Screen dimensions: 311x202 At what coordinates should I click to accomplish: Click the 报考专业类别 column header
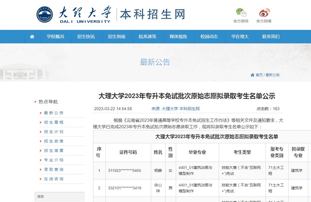277,152
